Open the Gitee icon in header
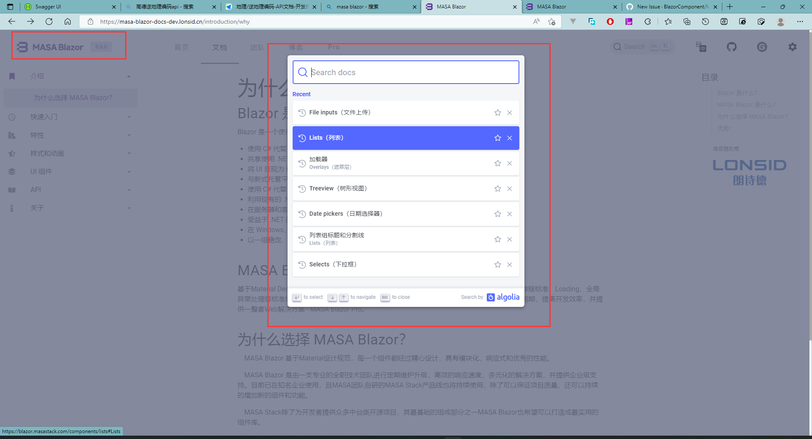 click(x=762, y=47)
